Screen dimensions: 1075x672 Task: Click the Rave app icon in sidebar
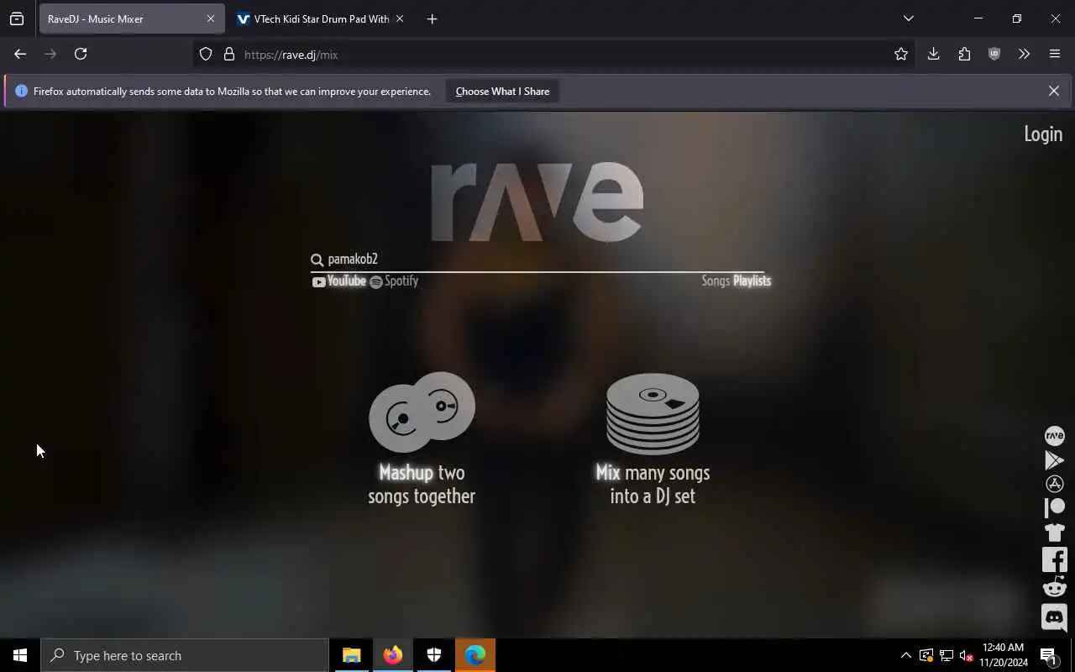[x=1054, y=436]
